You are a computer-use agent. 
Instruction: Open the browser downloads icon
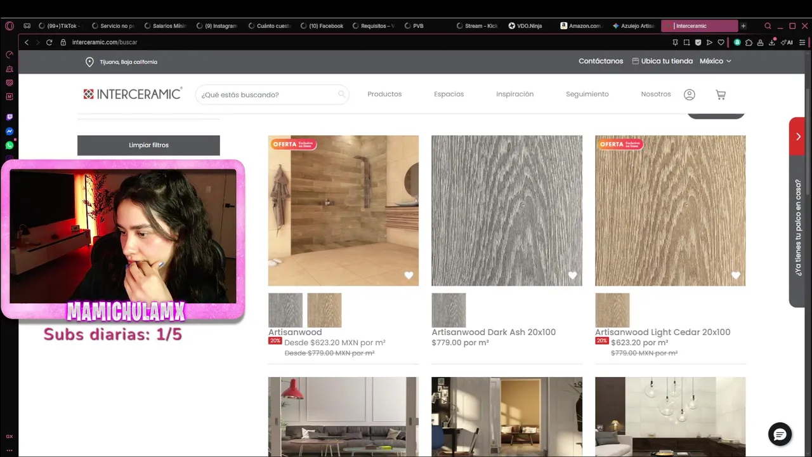tap(773, 43)
